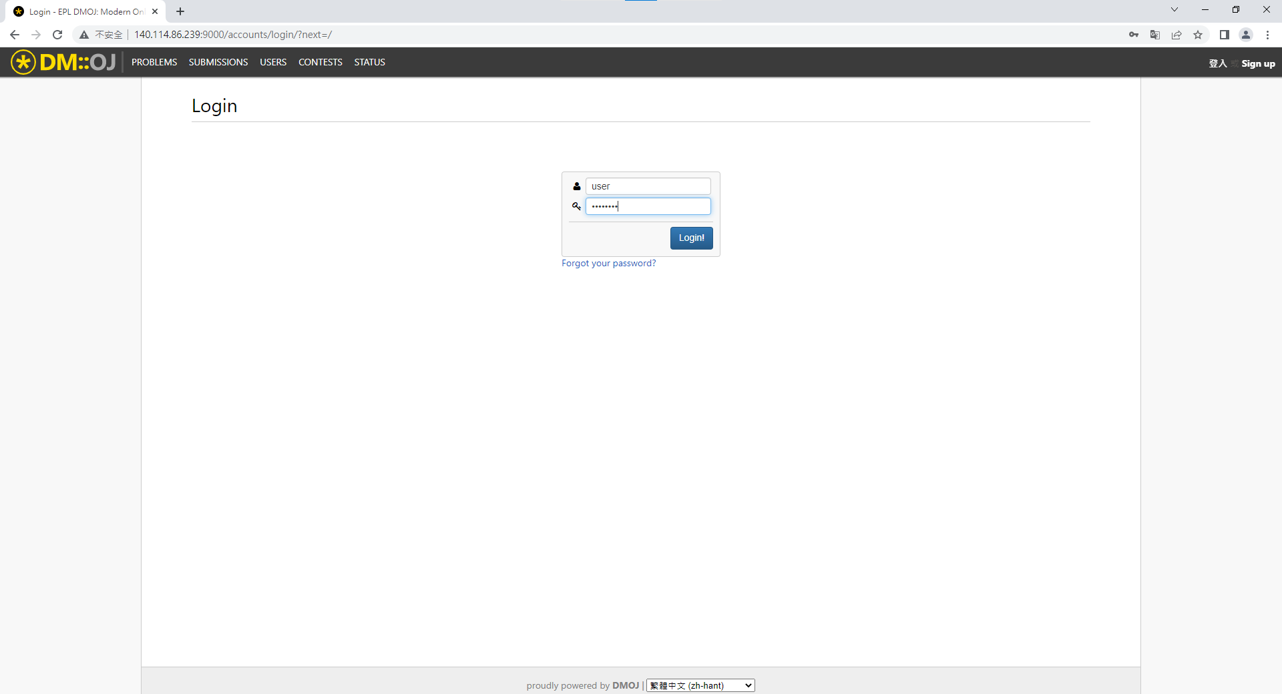The image size is (1282, 694).
Task: Expand the language selector dropdown
Action: point(700,685)
